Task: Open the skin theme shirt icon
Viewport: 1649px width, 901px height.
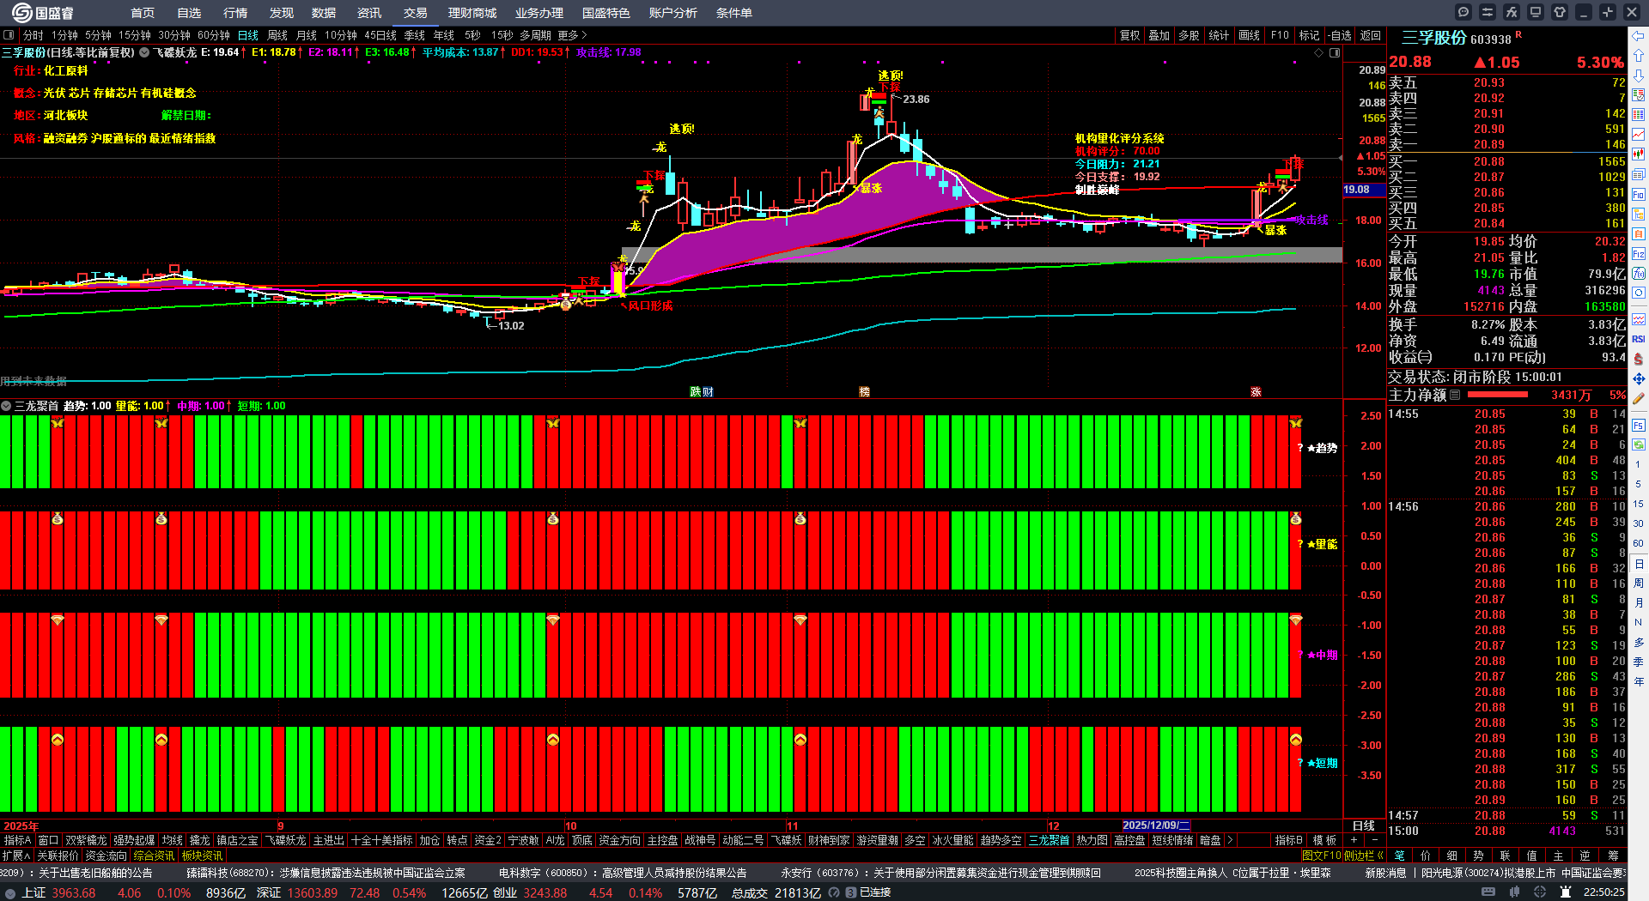Action: (1560, 12)
